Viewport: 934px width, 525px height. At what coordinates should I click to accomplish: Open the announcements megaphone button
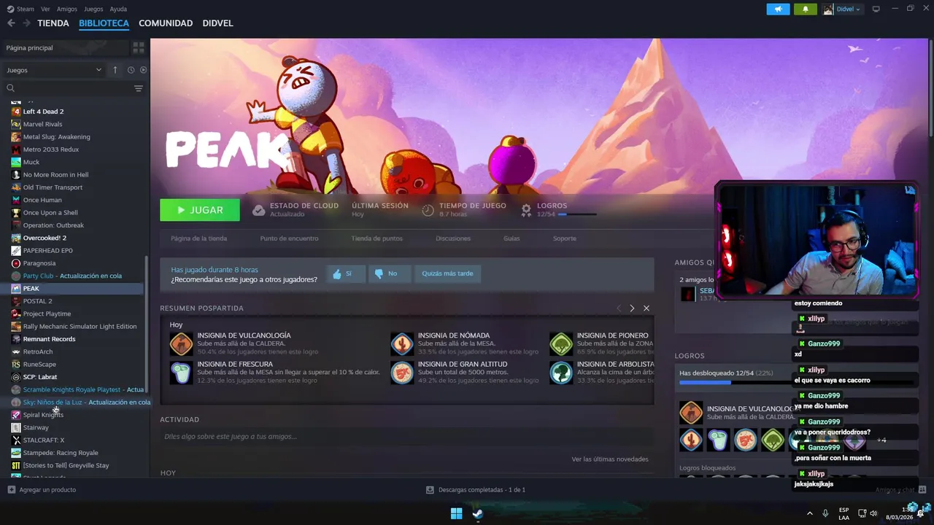point(778,9)
